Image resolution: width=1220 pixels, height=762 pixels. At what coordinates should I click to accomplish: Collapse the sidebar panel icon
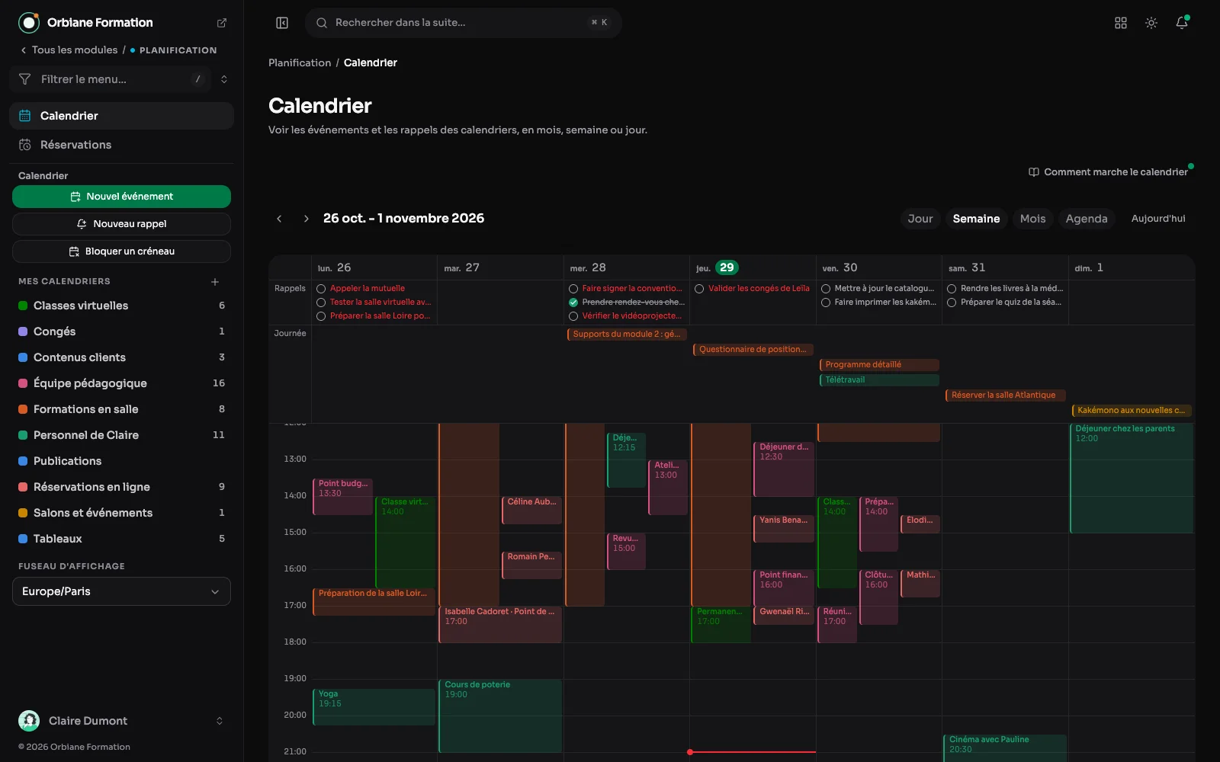[282, 23]
